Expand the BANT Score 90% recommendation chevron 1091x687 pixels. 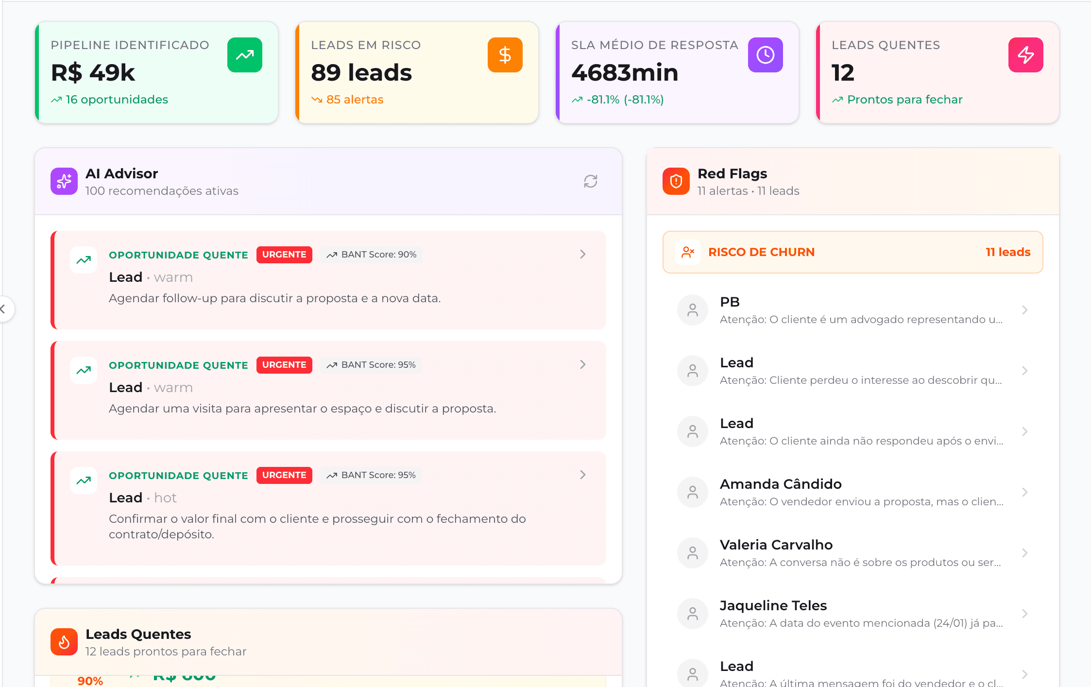point(583,254)
